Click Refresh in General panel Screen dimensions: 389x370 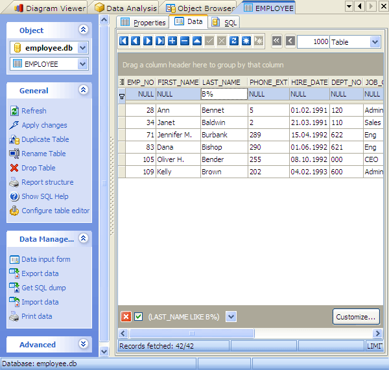click(34, 111)
